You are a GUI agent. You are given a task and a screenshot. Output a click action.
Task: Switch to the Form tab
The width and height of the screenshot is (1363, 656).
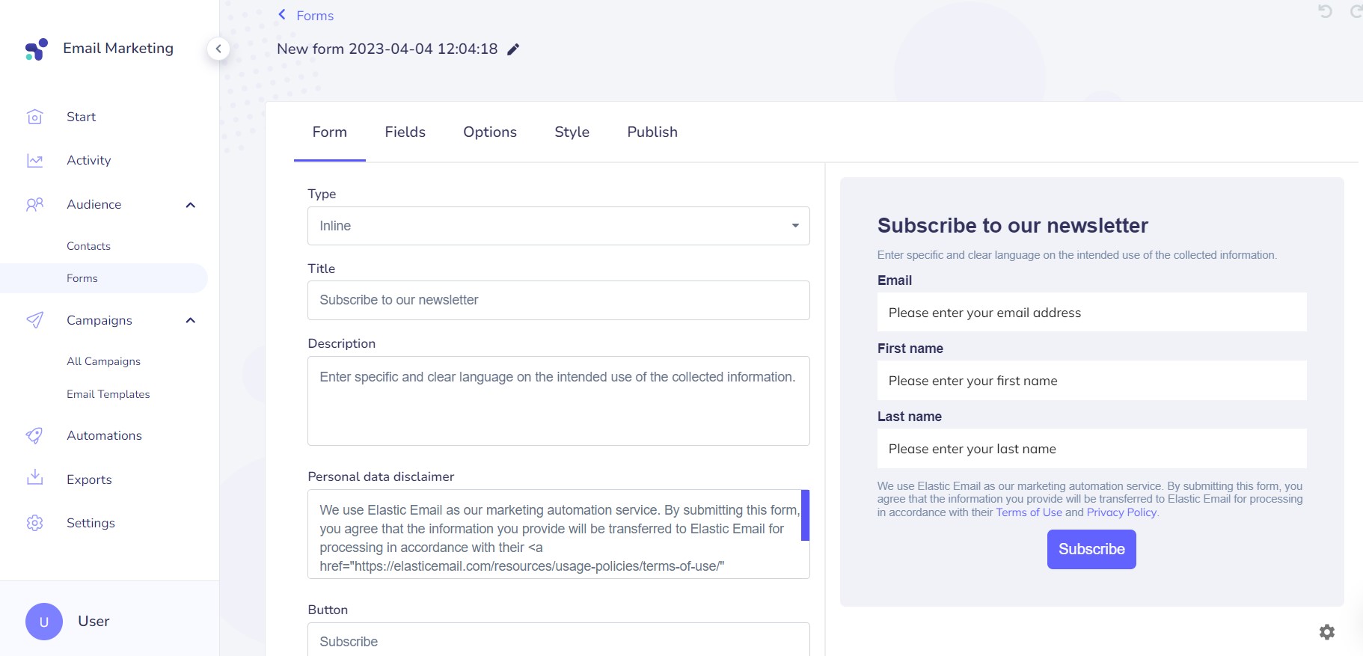tap(330, 132)
